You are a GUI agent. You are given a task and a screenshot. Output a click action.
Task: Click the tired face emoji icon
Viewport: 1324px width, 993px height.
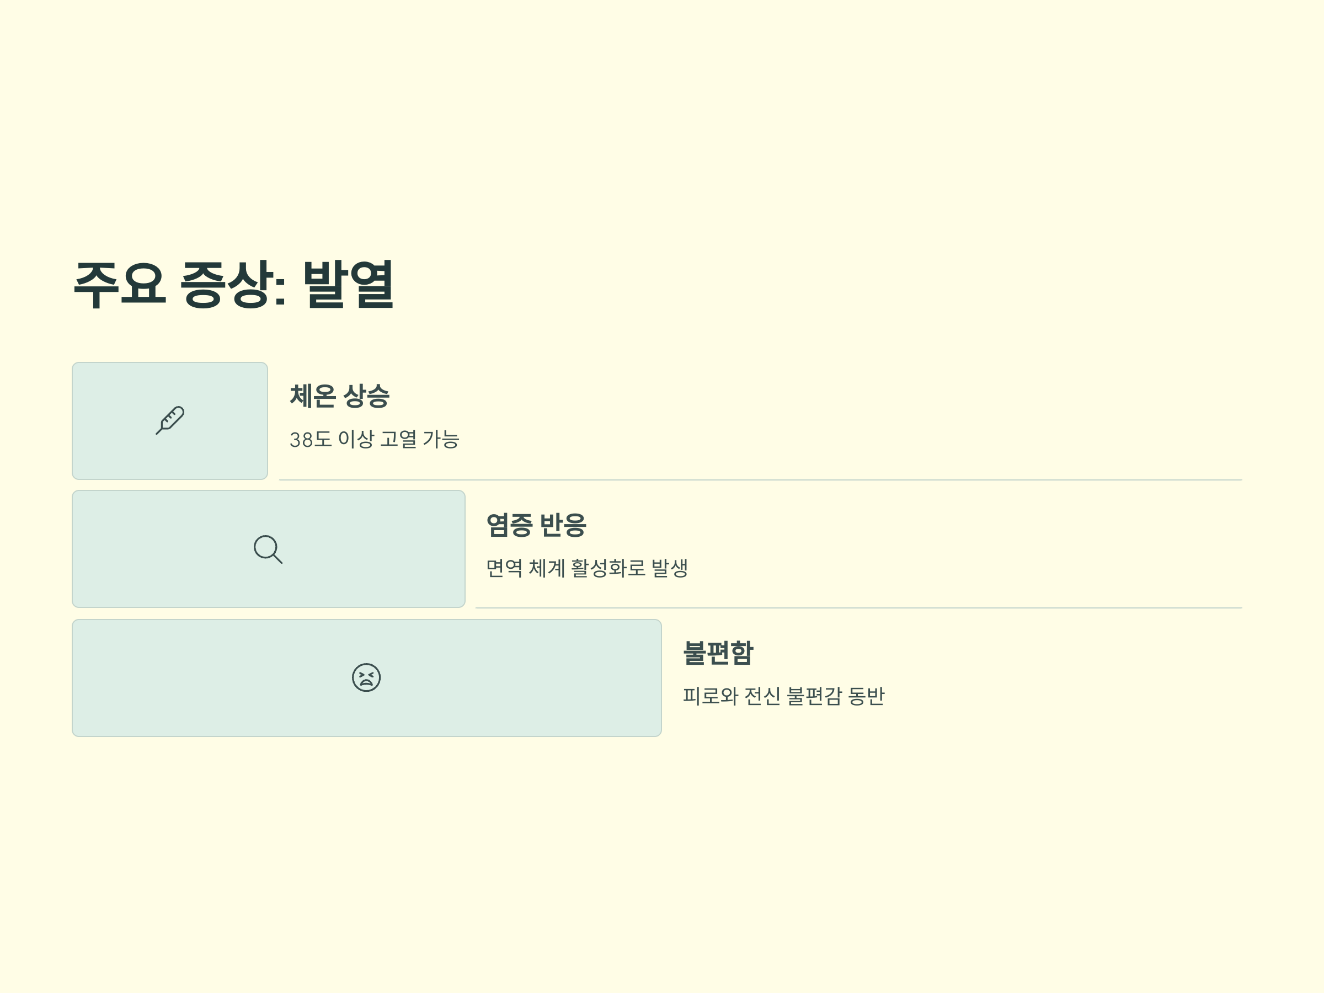(x=366, y=677)
